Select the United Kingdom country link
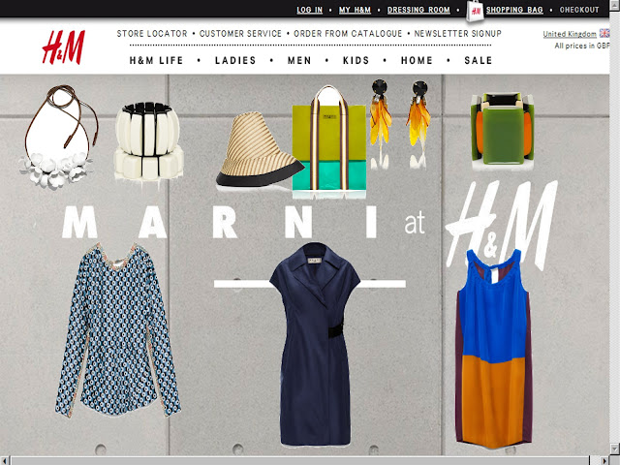This screenshot has width=620, height=465. click(x=570, y=34)
